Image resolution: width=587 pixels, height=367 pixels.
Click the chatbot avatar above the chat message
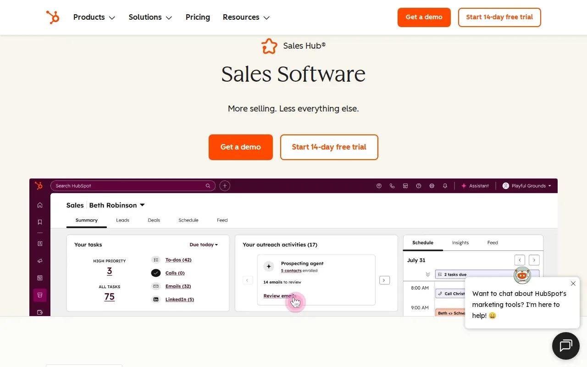click(x=522, y=275)
